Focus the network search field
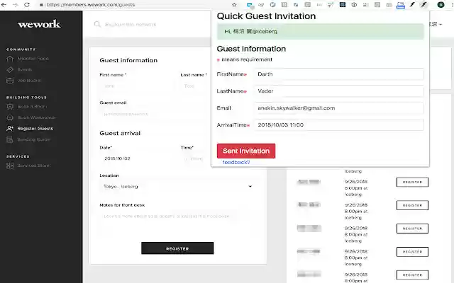 coord(131,24)
